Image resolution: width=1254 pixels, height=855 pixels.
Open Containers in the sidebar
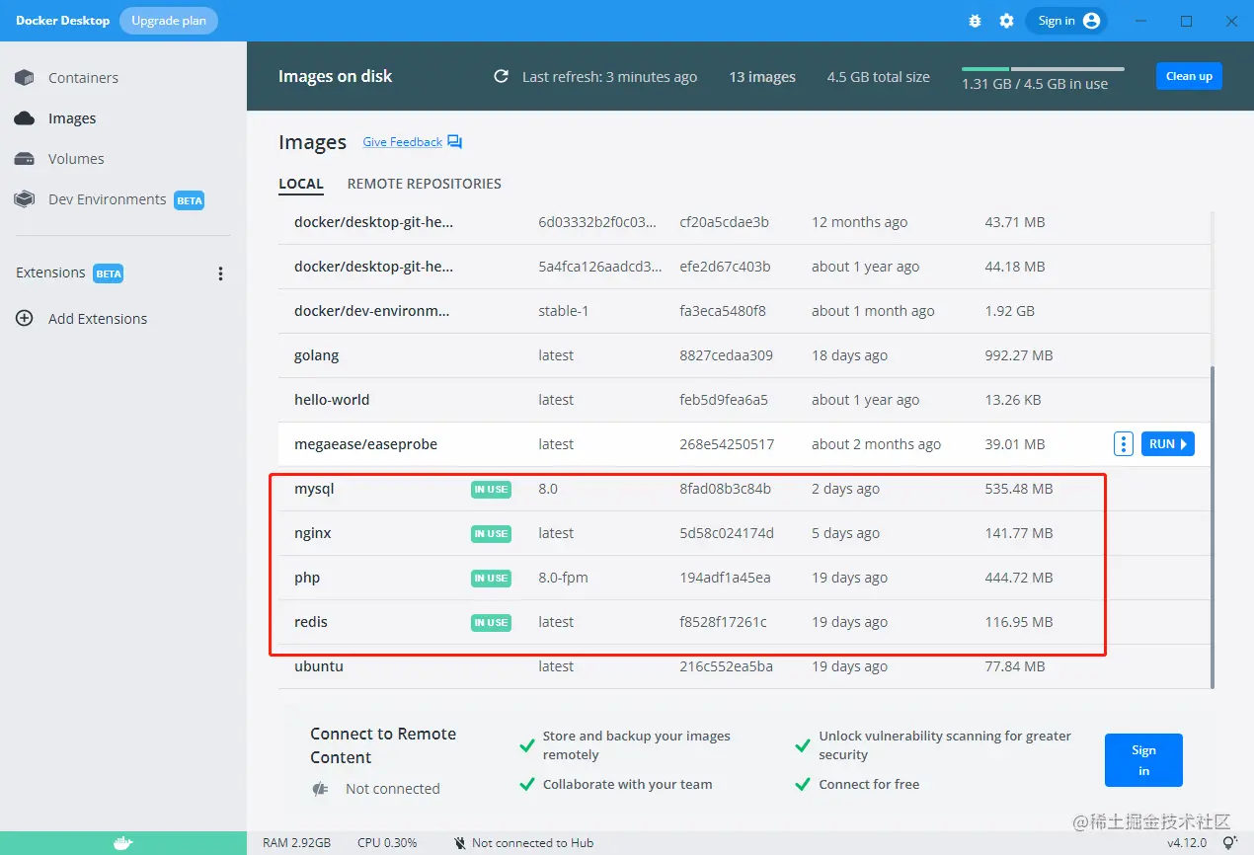click(83, 78)
